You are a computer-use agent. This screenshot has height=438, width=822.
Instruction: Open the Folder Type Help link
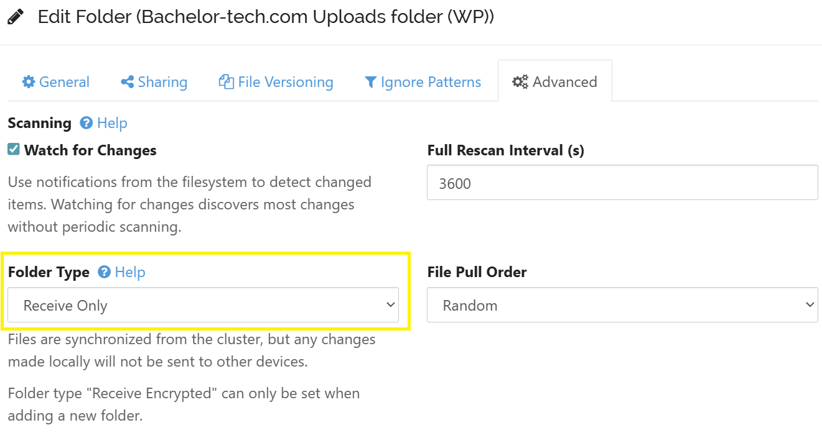130,272
